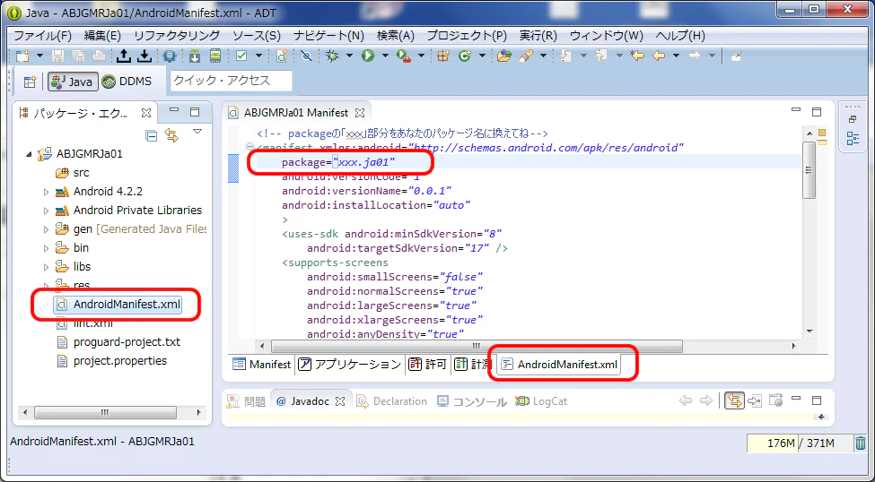Click the editor vertical scrollbar thumb
Viewport: 875px width, 482px height.
point(809,170)
